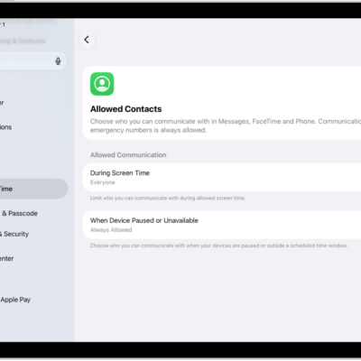
Task: Open When Device Paused or Unavailable setting
Action: tap(222, 225)
